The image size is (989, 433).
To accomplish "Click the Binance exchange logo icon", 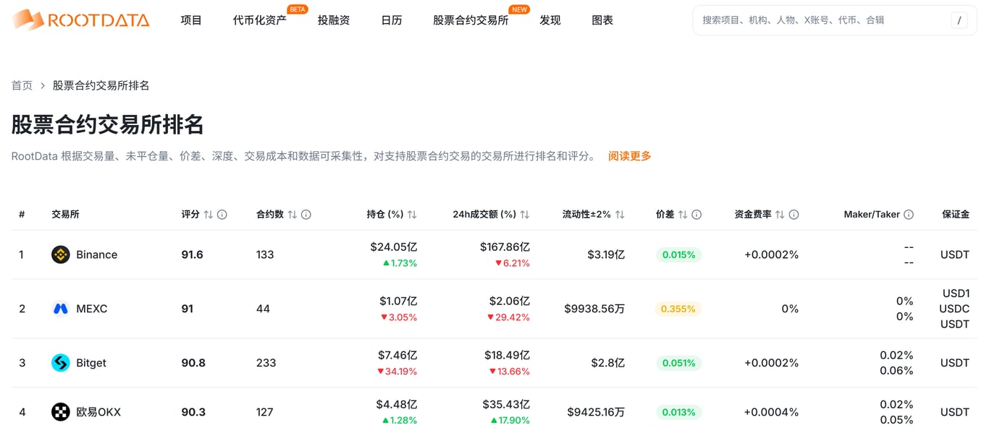I will tap(61, 254).
